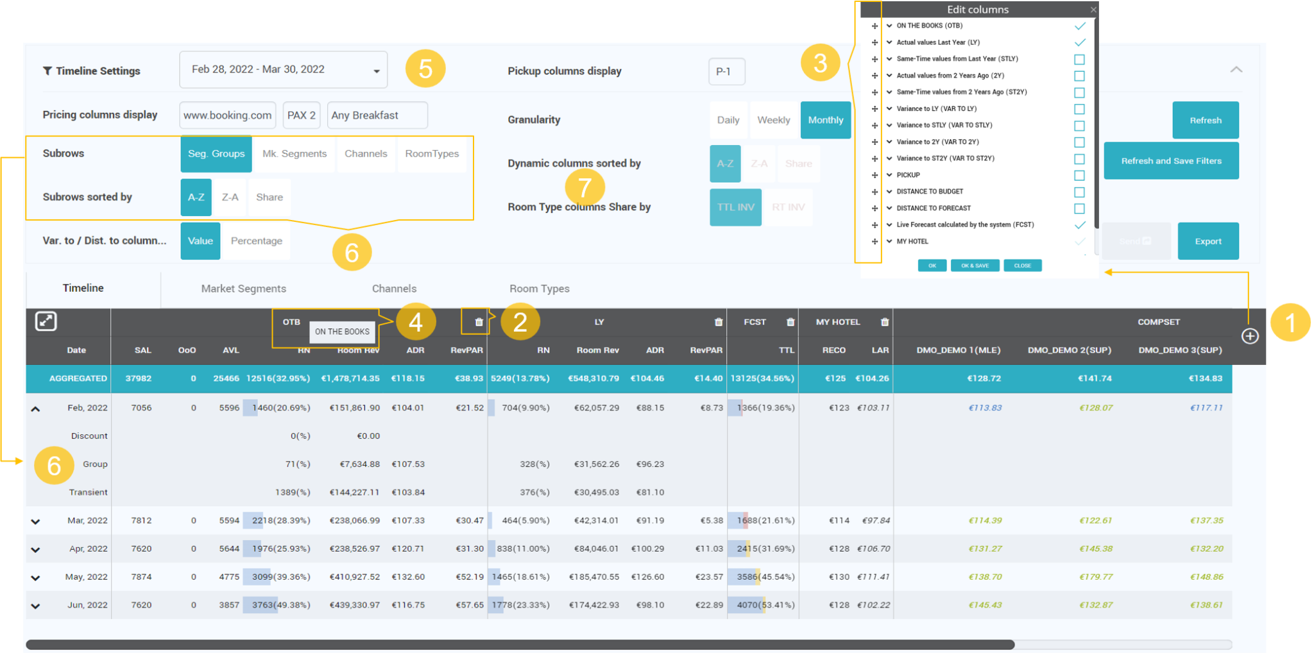Image resolution: width=1314 pixels, height=653 pixels.
Task: Click the expand fullscreen icon in table header
Action: pyautogui.click(x=46, y=321)
